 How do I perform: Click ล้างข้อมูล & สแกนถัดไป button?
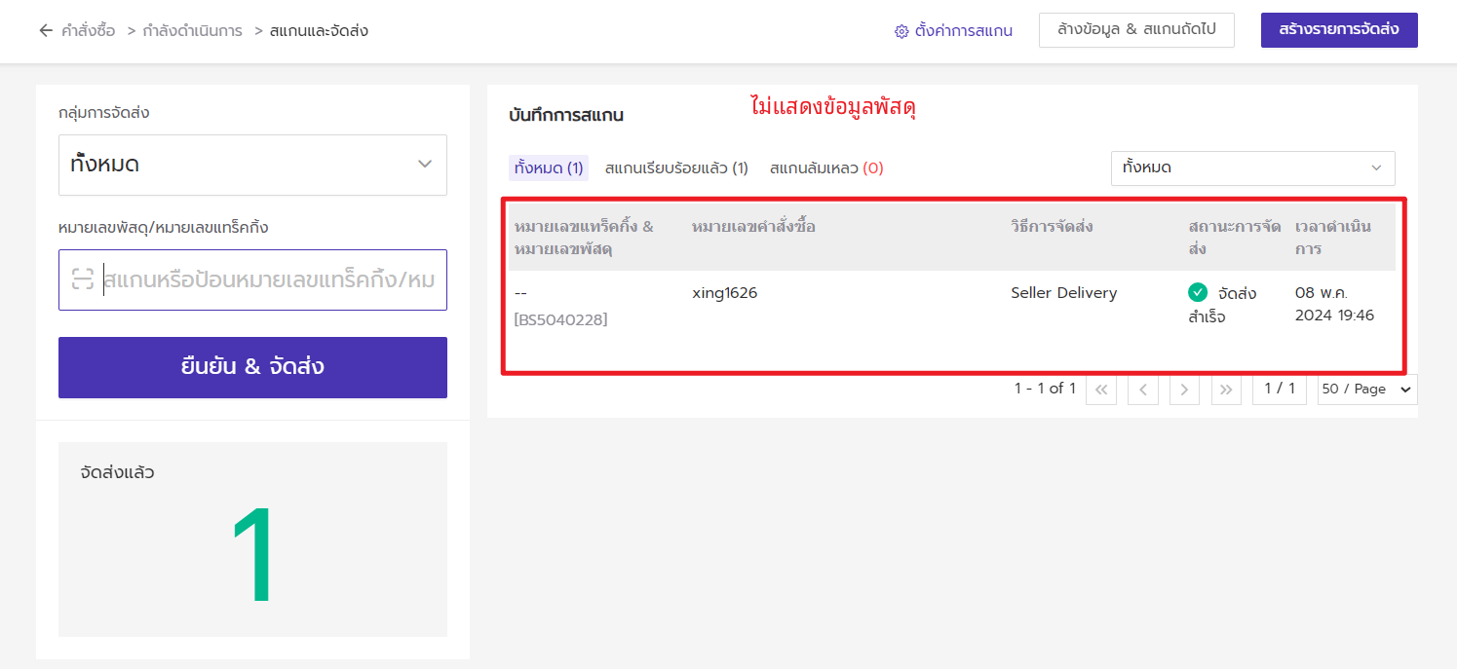tap(1136, 30)
